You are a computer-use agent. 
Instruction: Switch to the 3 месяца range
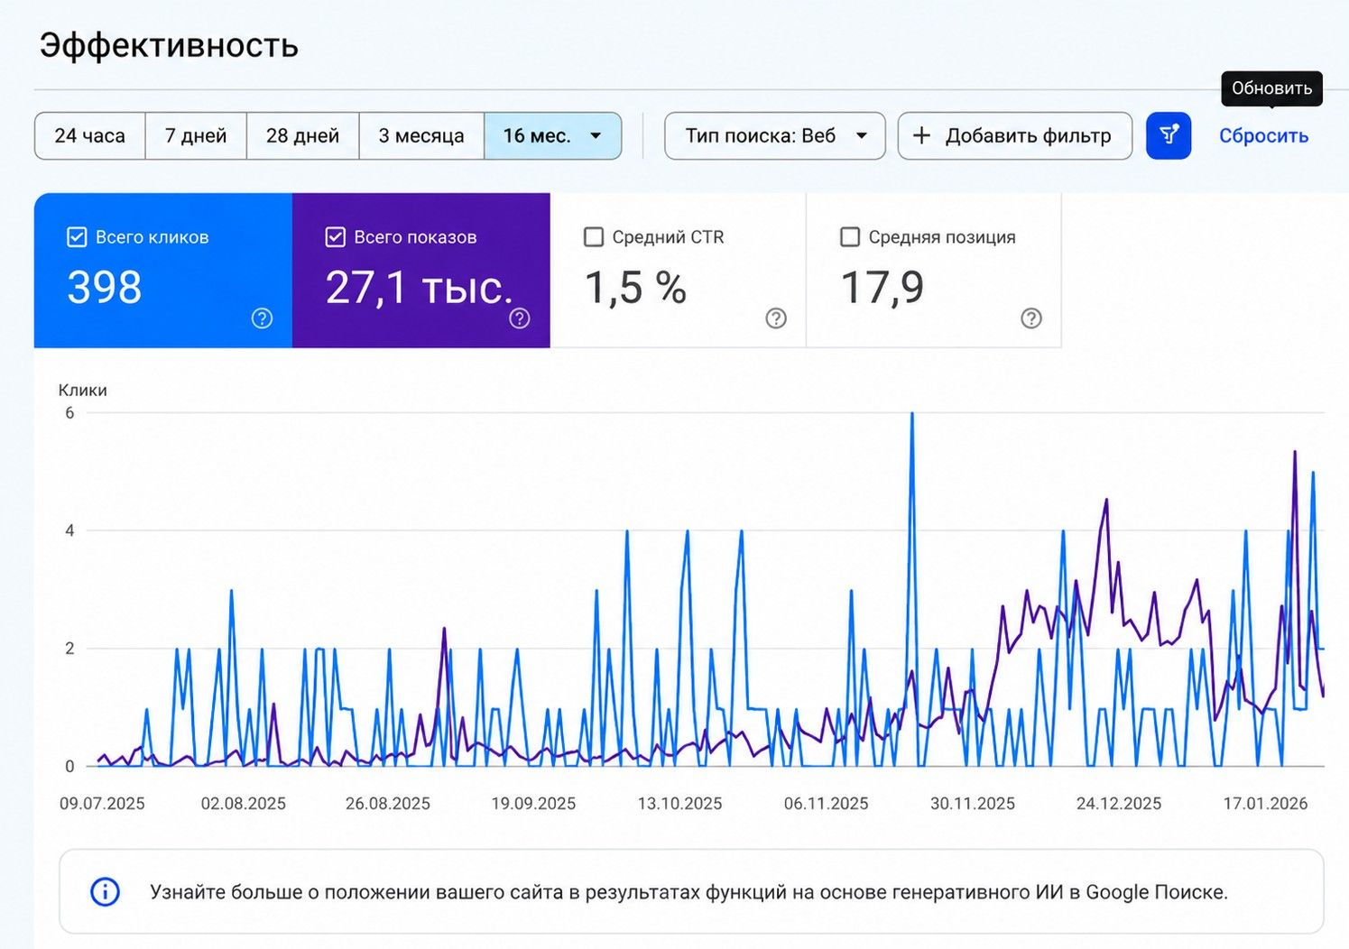point(421,136)
